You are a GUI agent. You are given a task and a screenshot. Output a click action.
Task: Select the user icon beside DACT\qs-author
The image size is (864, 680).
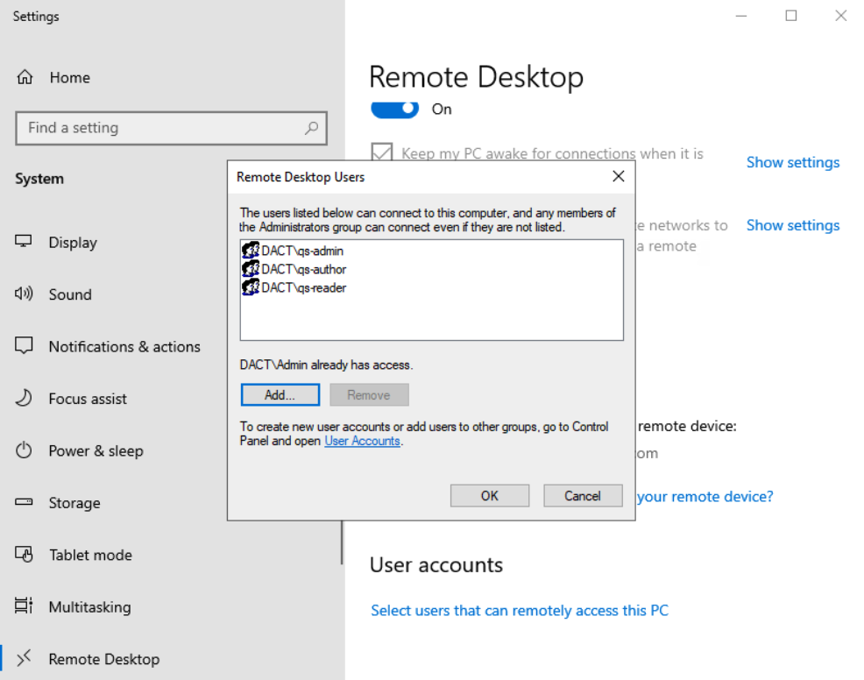251,269
